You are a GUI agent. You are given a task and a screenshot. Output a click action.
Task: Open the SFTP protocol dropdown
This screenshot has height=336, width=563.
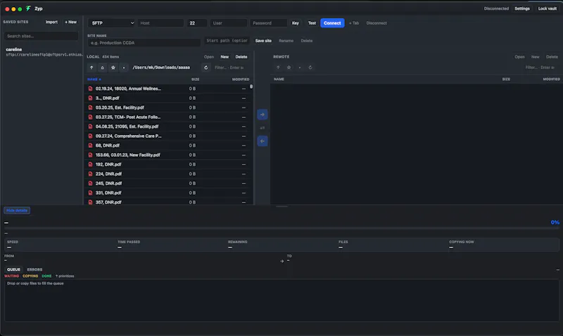point(111,23)
